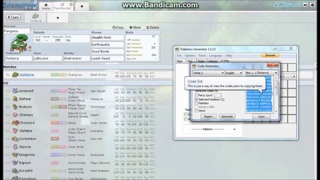The width and height of the screenshot is (320, 180).
Task: Open the options gear icon
Action: tap(312, 4)
